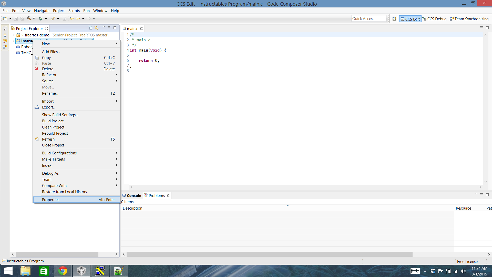Switch to the Console tab
Viewport: 492px width, 277px height.
[x=132, y=195]
